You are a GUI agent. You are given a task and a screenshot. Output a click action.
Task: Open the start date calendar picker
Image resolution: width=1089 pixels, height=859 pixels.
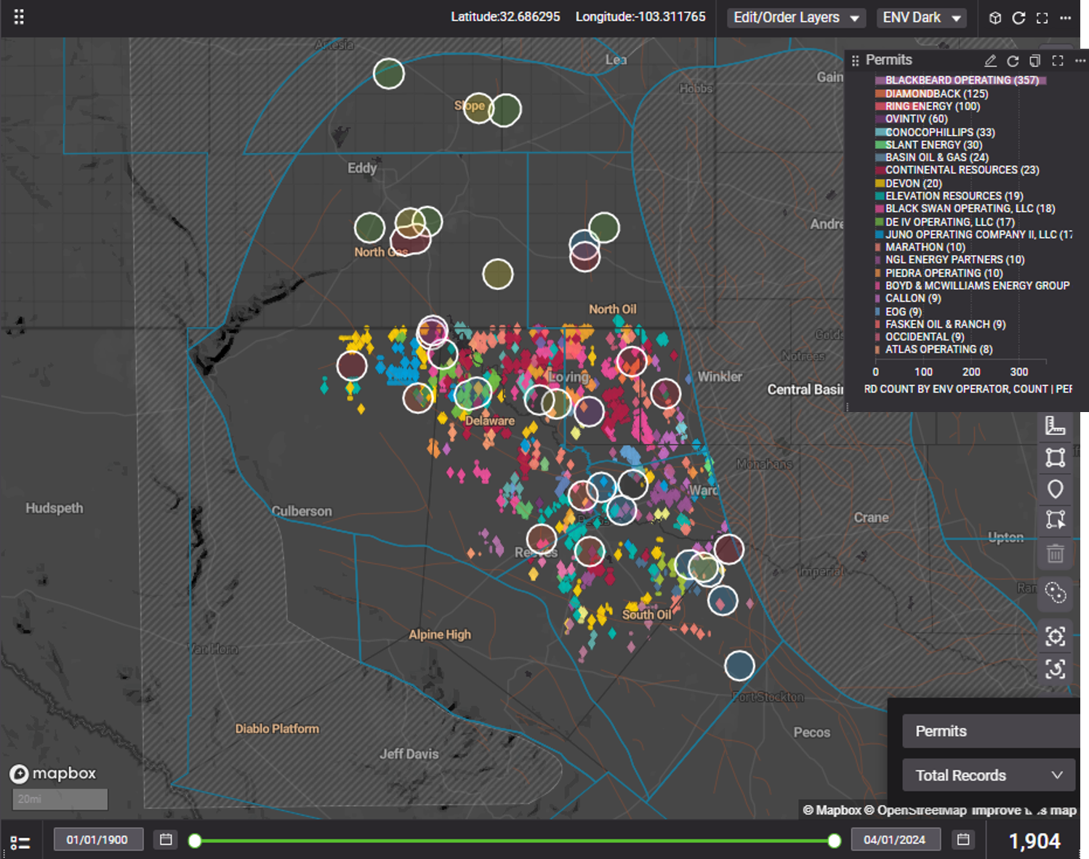(x=166, y=840)
